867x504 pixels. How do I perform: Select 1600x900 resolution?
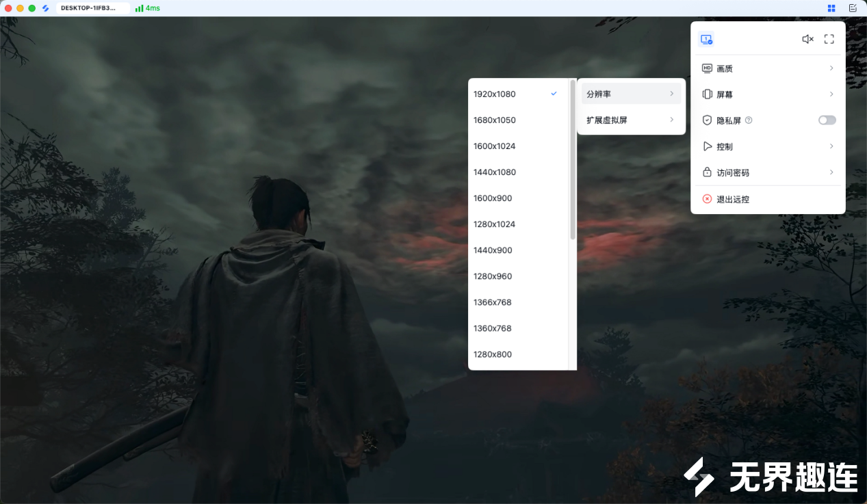[x=518, y=198]
